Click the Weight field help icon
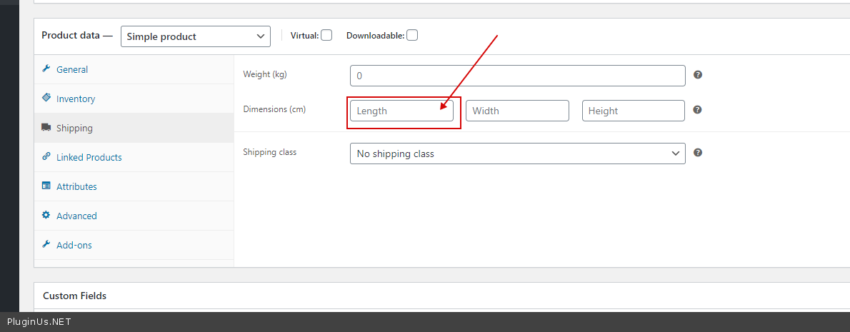The width and height of the screenshot is (850, 332). tap(698, 74)
